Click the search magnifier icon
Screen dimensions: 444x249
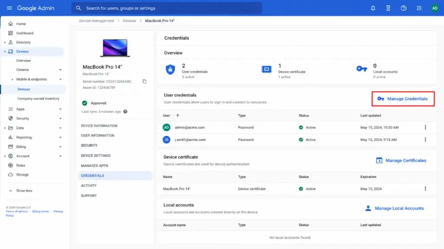point(78,8)
